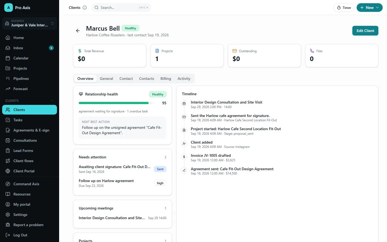Open Client flows page

click(30, 161)
